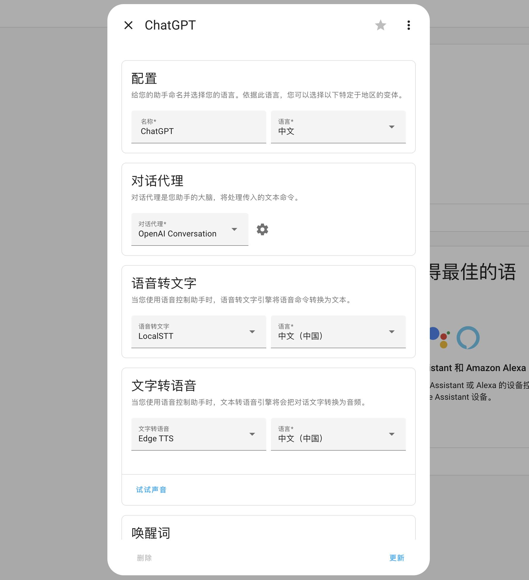Viewport: 529px width, 580px height.
Task: Click the 名称 dropdown arrow for 语言
Action: (391, 127)
